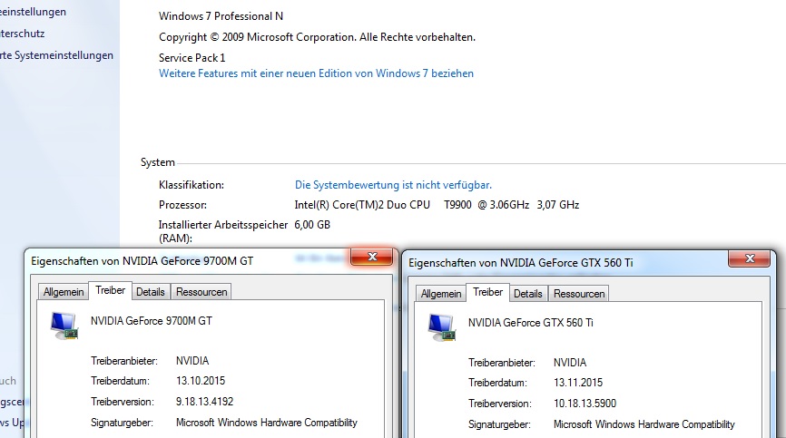
Task: Close the GeForce GTX 560 Ti properties window
Action: point(750,258)
